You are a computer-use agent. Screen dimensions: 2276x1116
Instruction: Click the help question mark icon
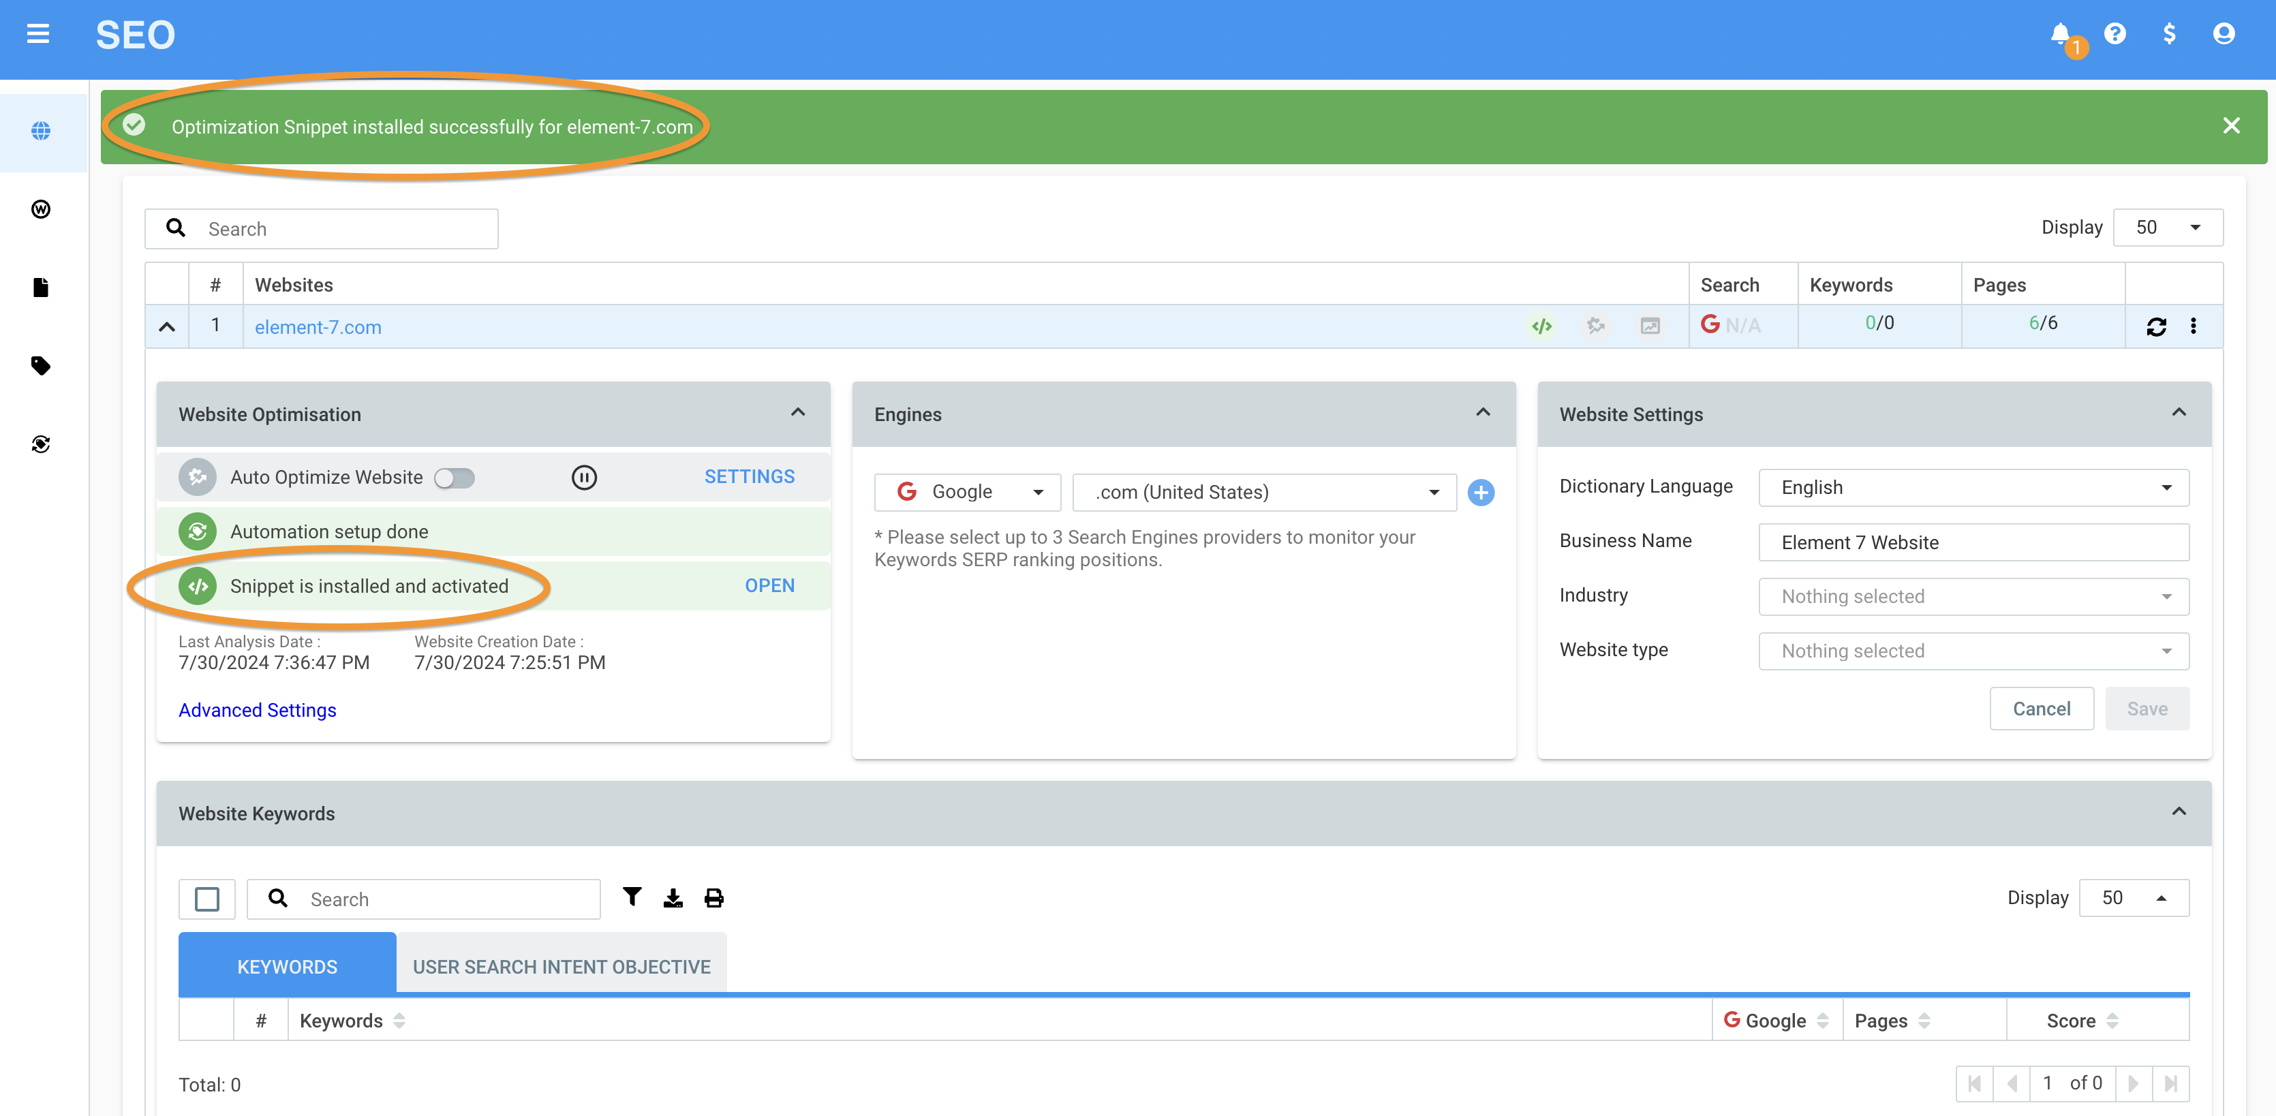click(2114, 33)
